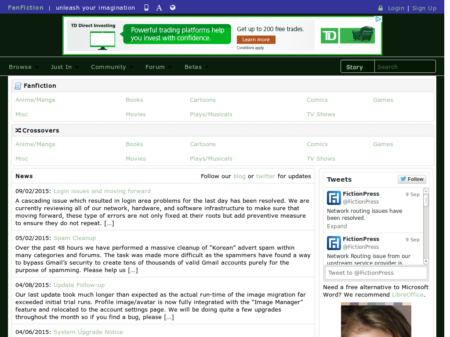Click Learn more in the TD ad
This screenshot has width=450, height=337.
(x=256, y=39)
